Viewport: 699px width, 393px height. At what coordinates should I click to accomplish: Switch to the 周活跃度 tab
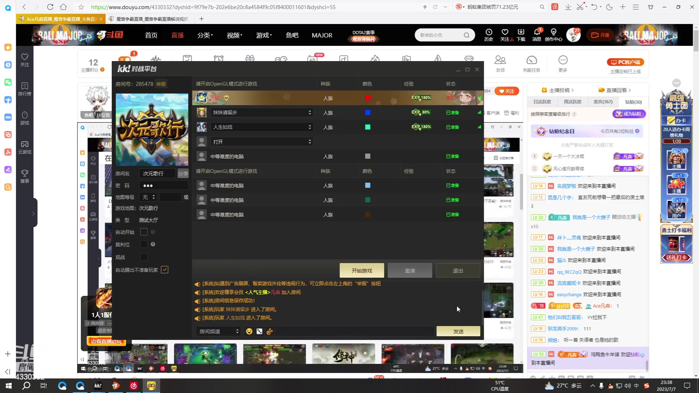tap(572, 102)
